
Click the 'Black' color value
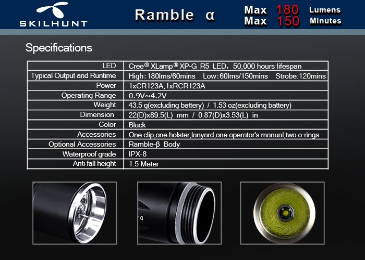coord(137,125)
